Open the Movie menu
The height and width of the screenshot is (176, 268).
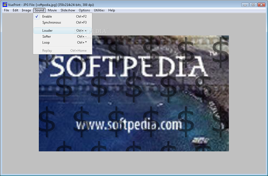point(52,10)
